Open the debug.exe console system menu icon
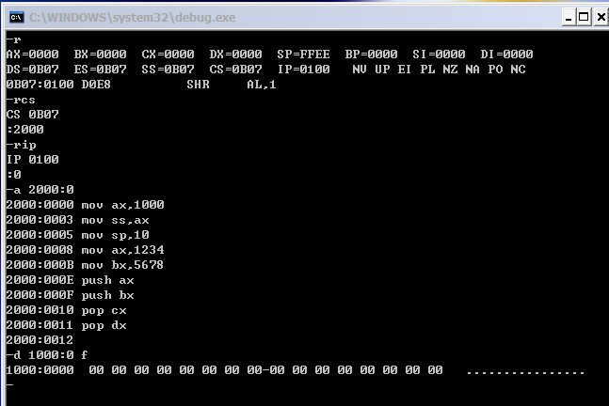 [17, 18]
